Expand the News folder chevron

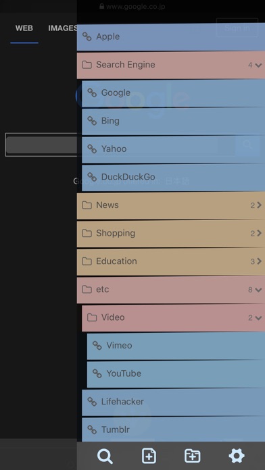[x=259, y=205]
